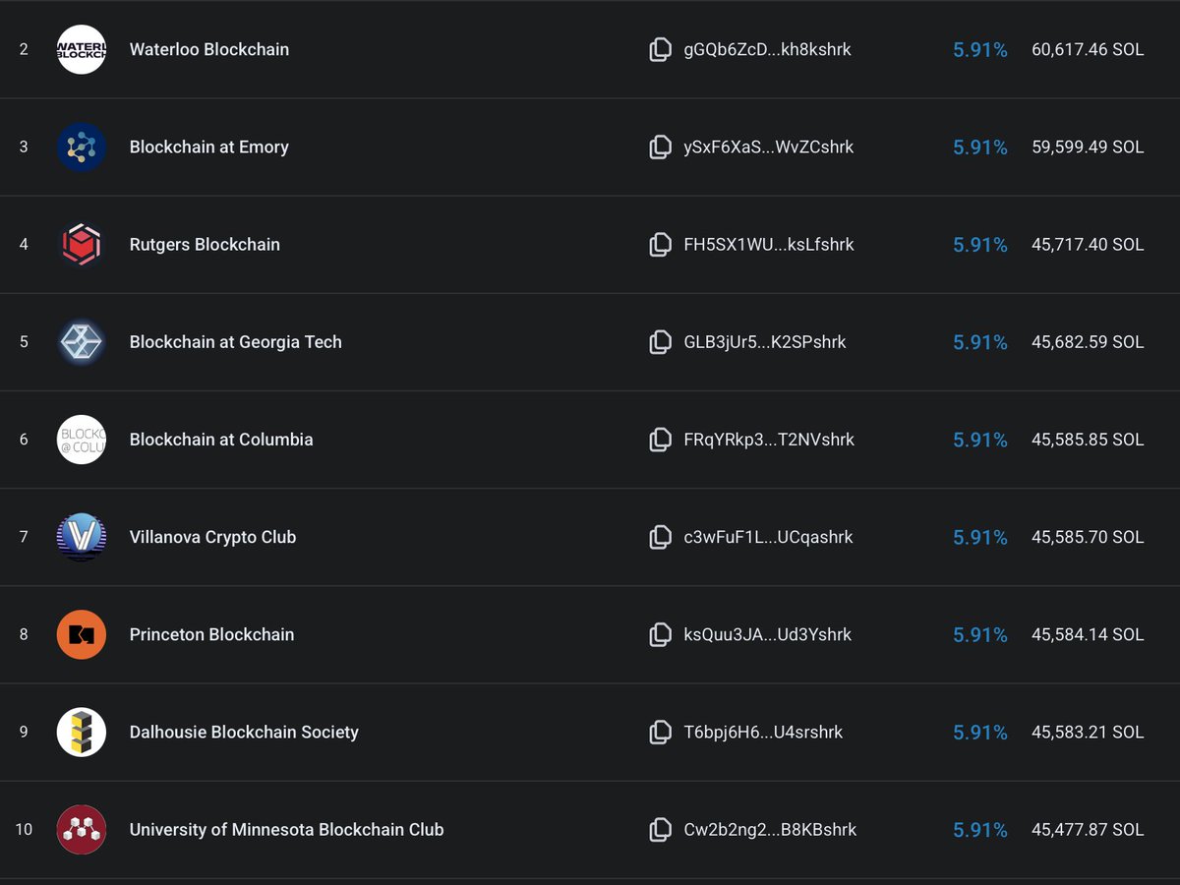1180x885 pixels.
Task: Select address gGQb6ZcD...kh8kshrk
Action: pyautogui.click(x=767, y=49)
